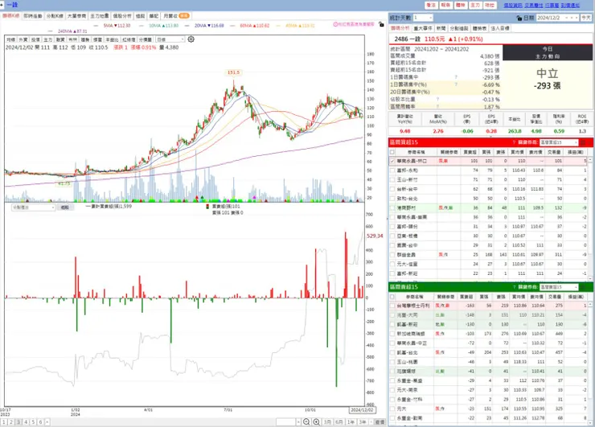Toggle the 分價量 indicator button
Viewport: 595px width, 427px height.
point(146,39)
